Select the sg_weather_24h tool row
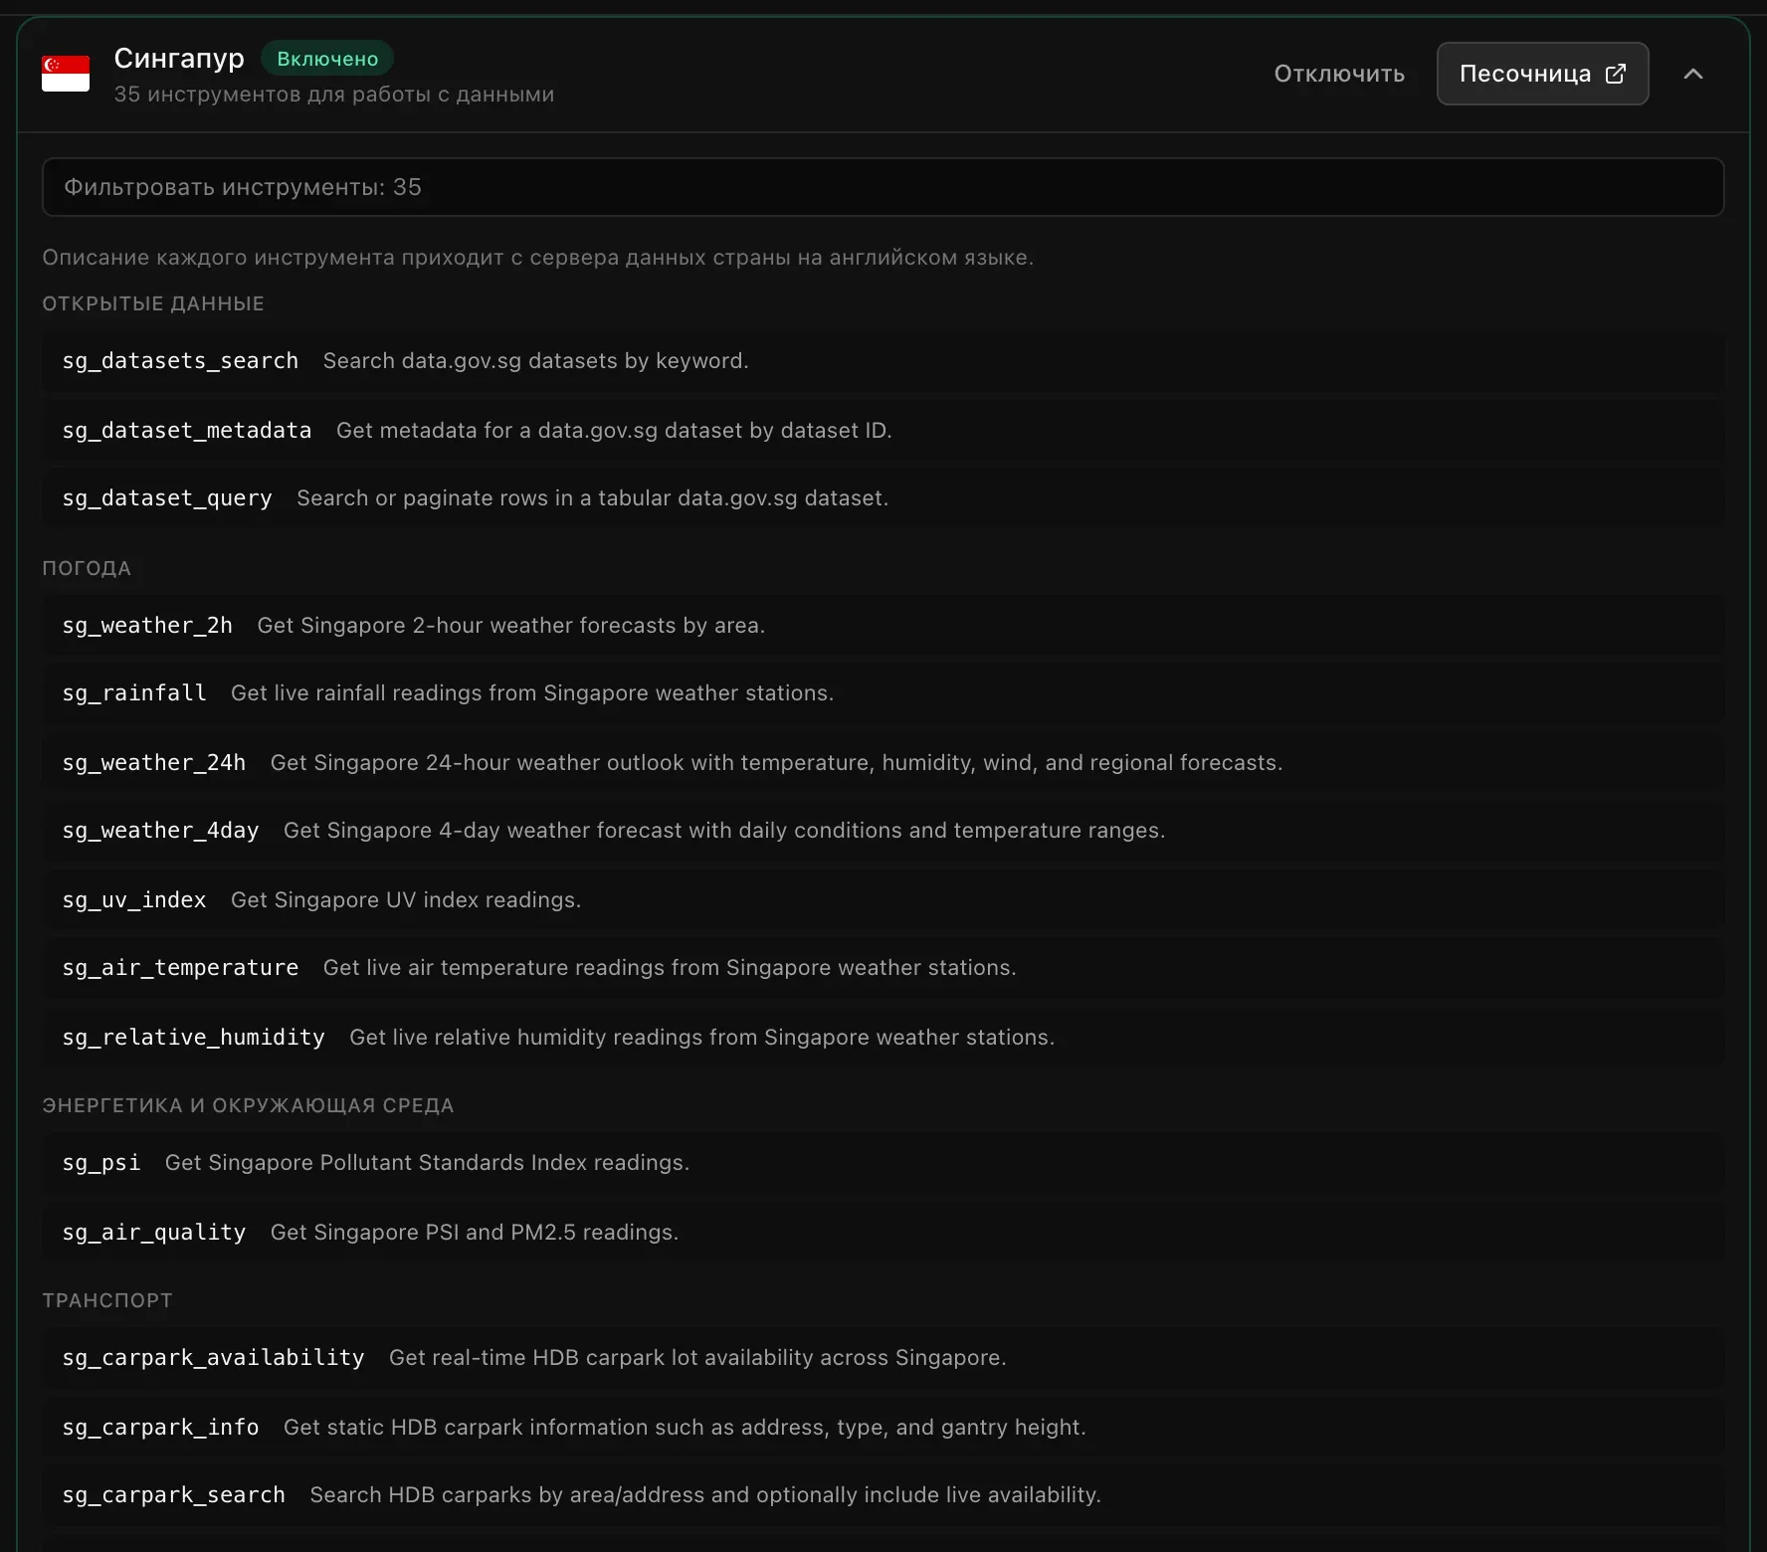Screen dimensions: 1767x1552 (883, 762)
